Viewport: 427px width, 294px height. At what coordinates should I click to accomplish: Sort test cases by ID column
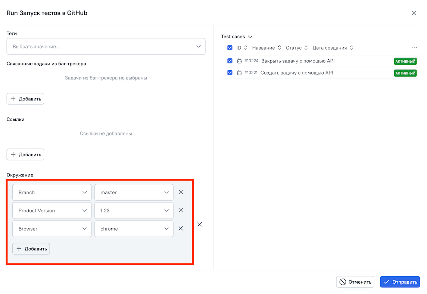tap(242, 48)
